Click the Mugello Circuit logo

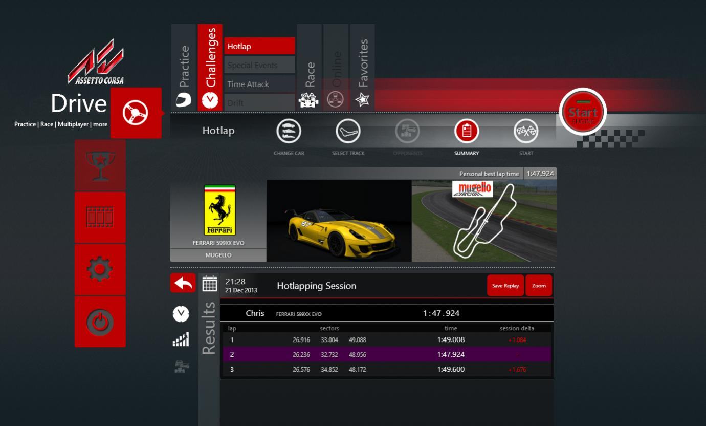point(472,189)
